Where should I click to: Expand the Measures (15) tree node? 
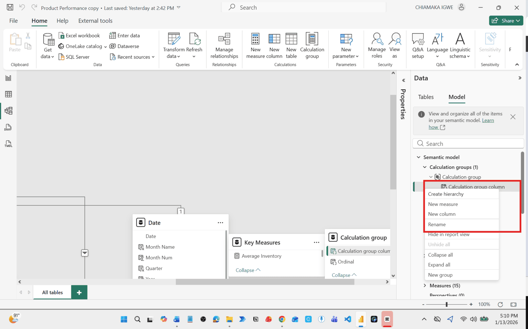[x=425, y=285]
